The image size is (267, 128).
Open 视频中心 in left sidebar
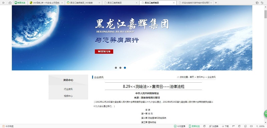[x=68, y=96]
